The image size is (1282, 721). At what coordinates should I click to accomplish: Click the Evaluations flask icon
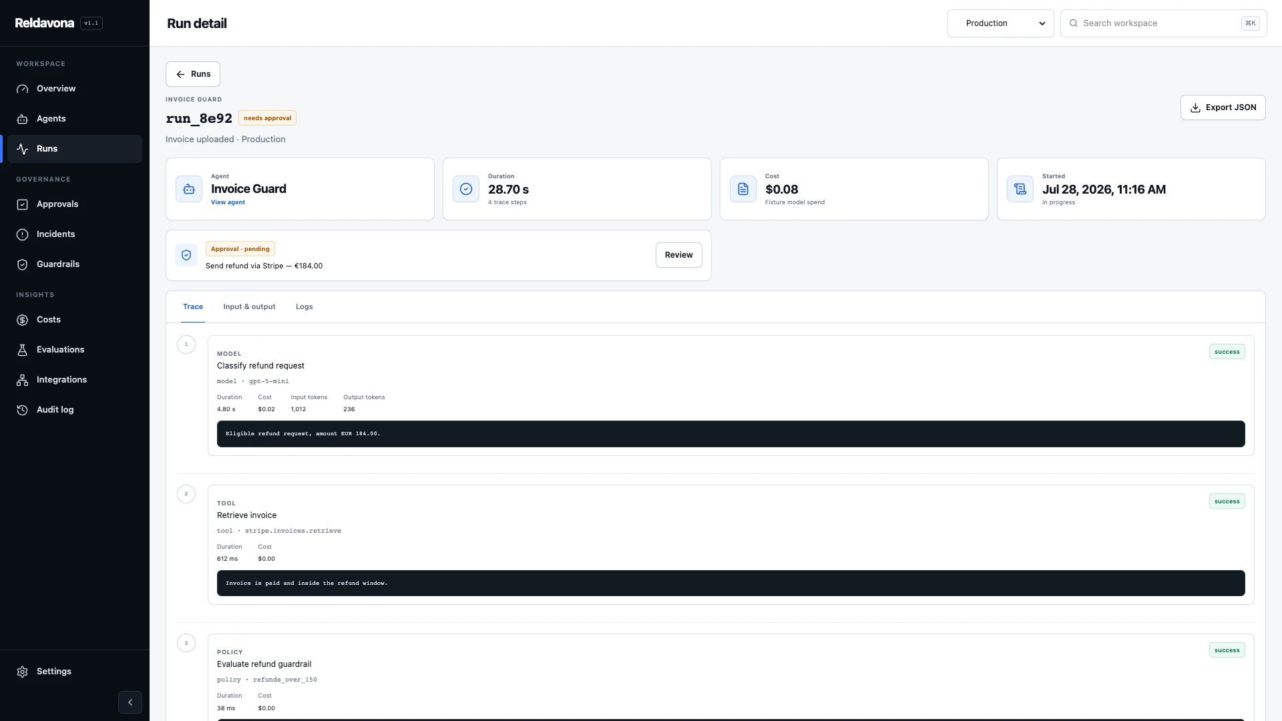point(22,350)
